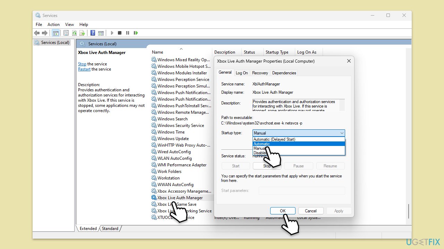
Task: Switch to the Recovery tab
Action: (260, 73)
